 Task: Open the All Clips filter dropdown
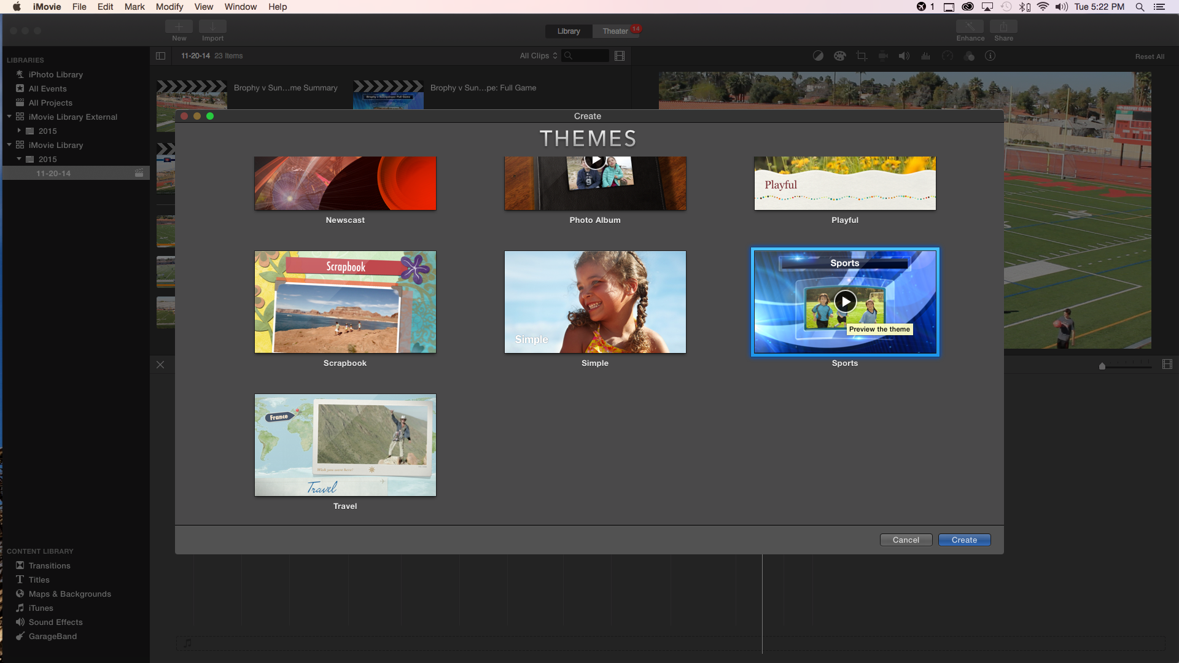click(x=538, y=56)
